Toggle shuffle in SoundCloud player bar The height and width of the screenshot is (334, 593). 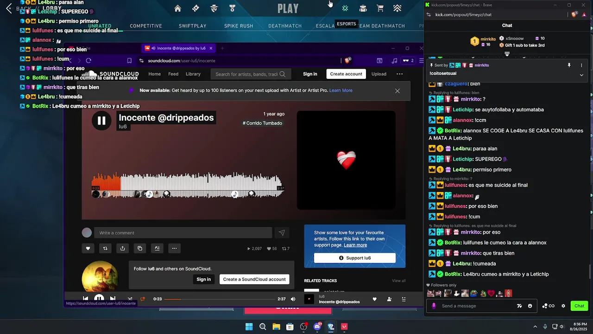point(130,299)
